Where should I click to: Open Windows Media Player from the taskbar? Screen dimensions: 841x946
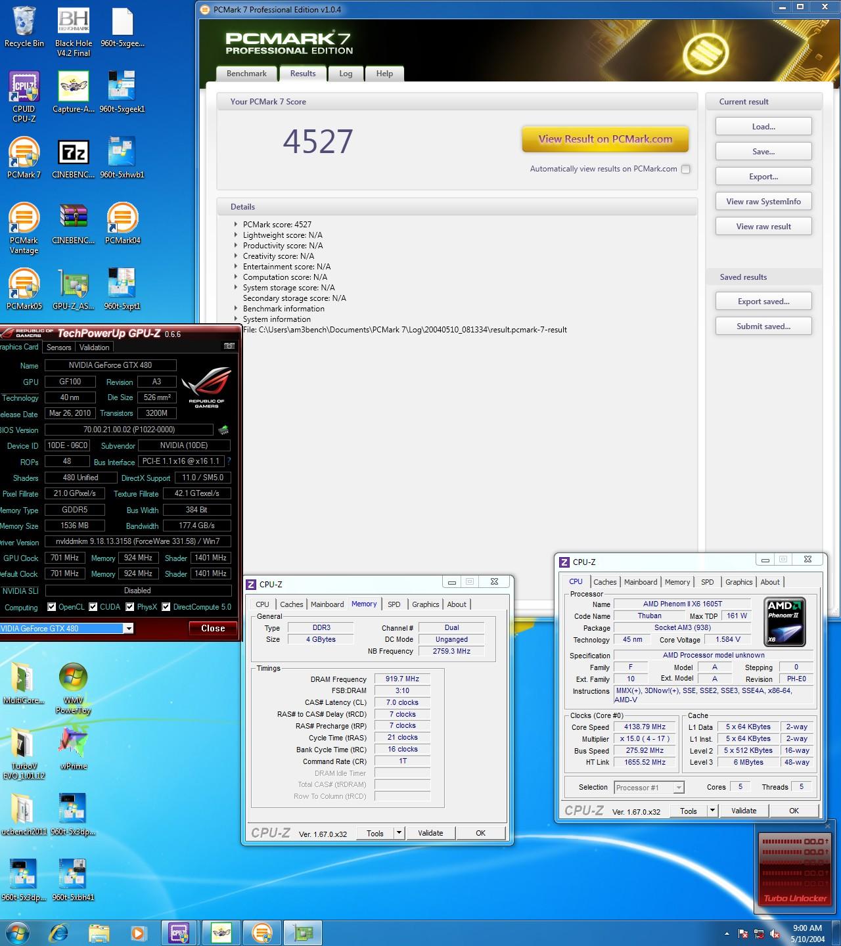[139, 933]
